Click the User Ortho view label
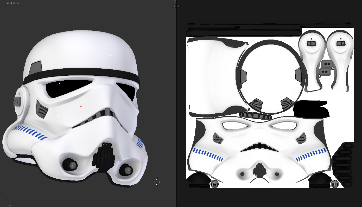The height and width of the screenshot is (207, 362). tap(11, 3)
